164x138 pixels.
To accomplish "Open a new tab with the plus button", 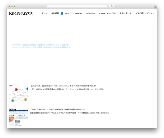I will 155,7.
